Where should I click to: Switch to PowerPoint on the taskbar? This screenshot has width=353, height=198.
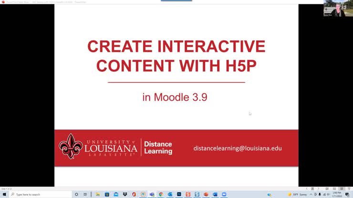click(206, 194)
